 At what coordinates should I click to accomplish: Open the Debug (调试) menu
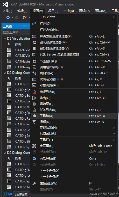(x=84, y=11)
